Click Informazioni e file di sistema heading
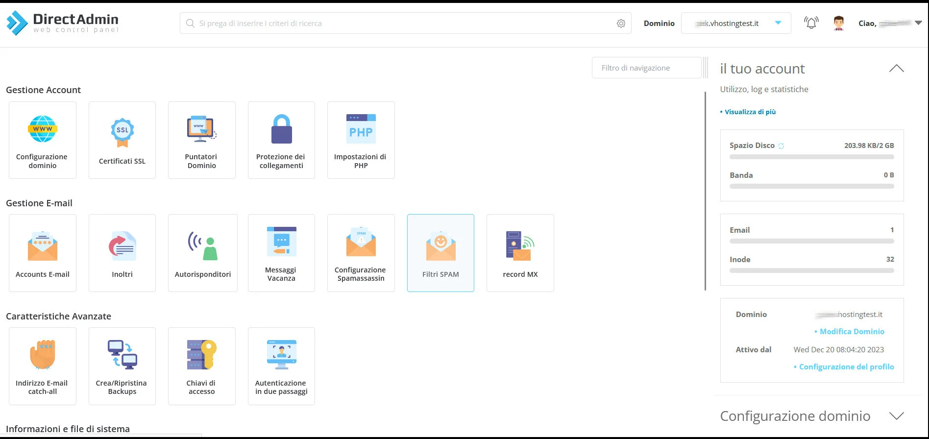929x439 pixels. click(68, 429)
